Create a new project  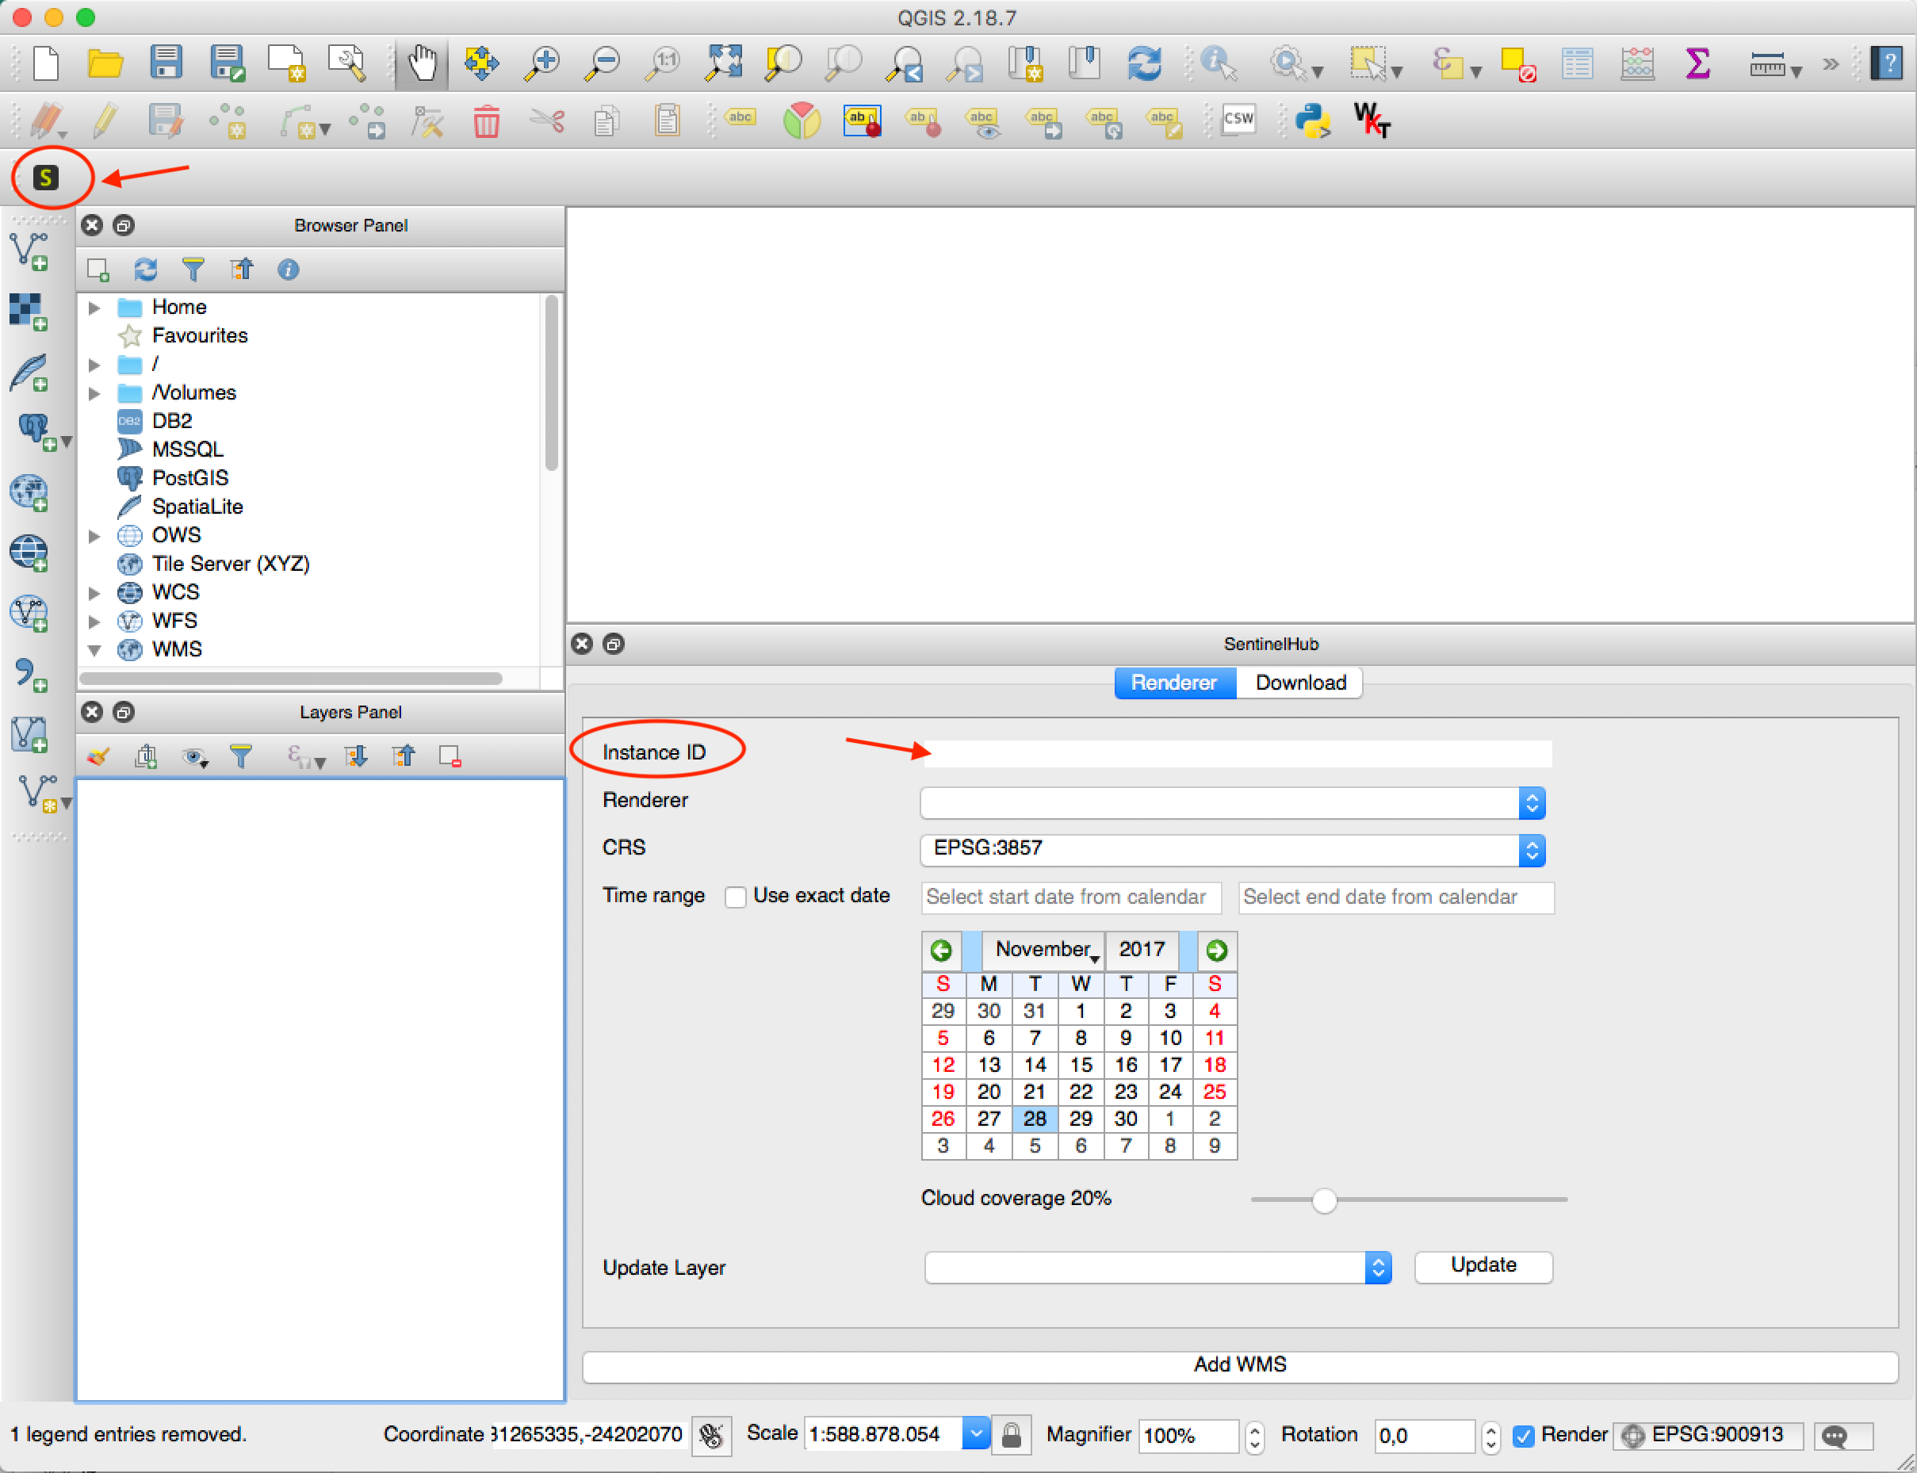click(45, 63)
